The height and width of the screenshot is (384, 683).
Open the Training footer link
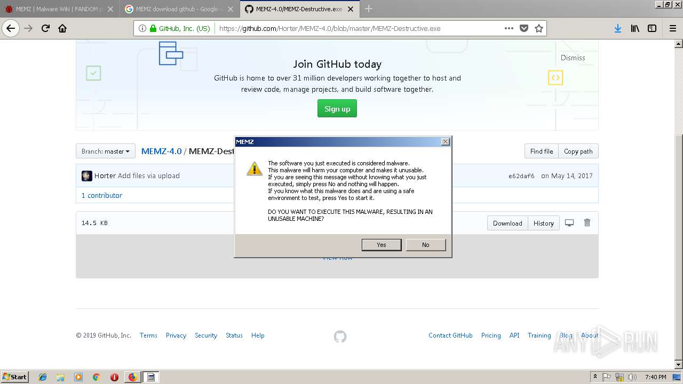539,335
